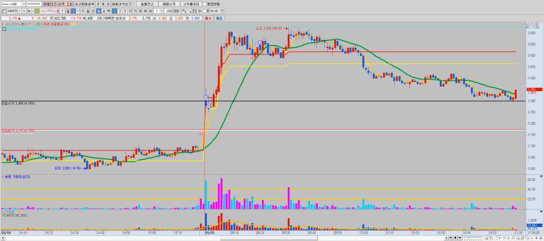Click the 수익률추이 button
Screen dimensions: 544x241
(x=191, y=4)
